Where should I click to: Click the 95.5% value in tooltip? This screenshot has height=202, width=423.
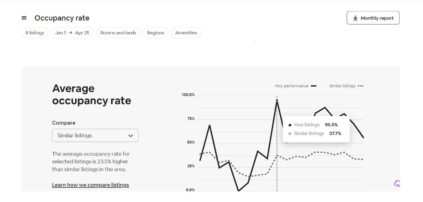click(331, 125)
